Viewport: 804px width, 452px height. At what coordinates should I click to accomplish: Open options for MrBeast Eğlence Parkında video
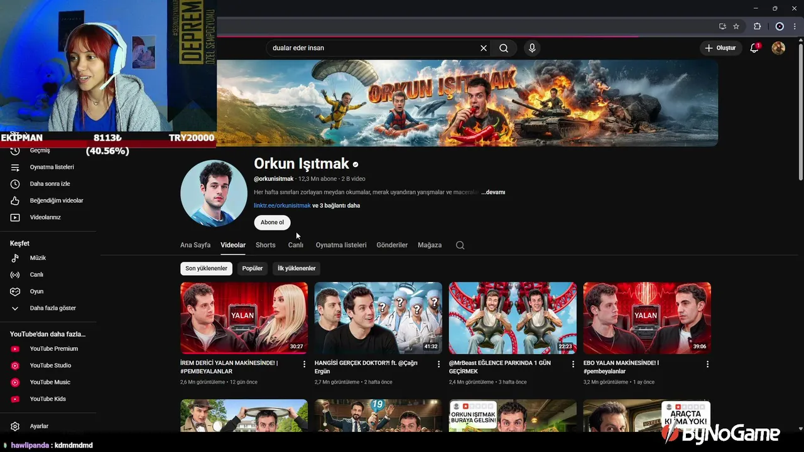coord(573,364)
